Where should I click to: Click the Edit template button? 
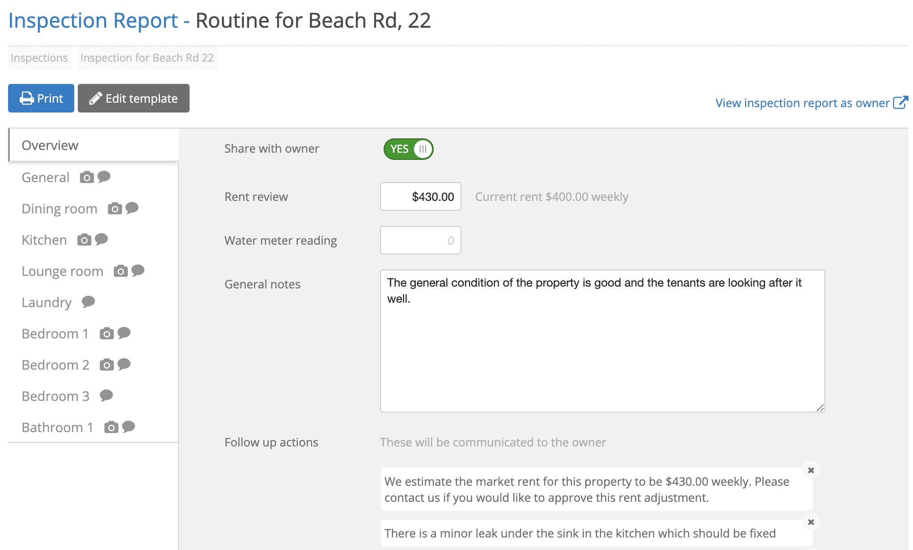134,98
